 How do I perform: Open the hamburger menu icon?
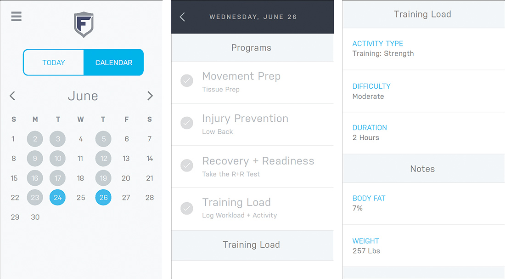tap(16, 16)
